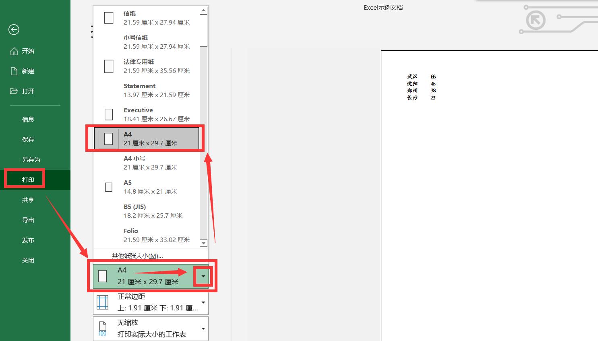Open the paper size dropdown arrow
Screen dimensions: 598x341
[x=203, y=276]
